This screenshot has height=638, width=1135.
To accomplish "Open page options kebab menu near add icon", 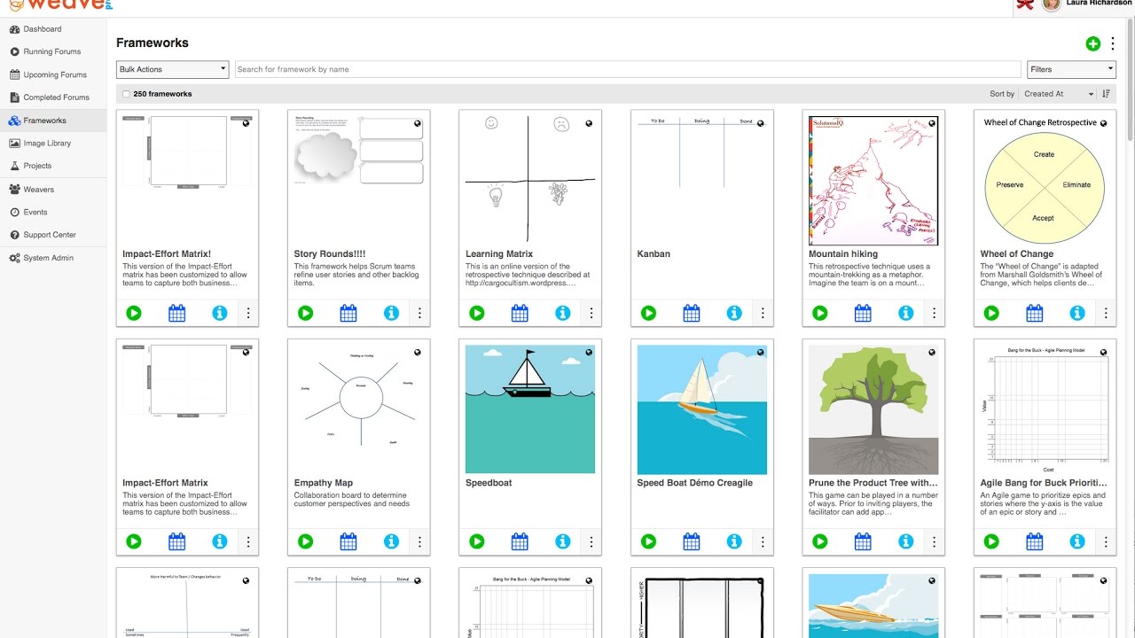I will pyautogui.click(x=1113, y=43).
